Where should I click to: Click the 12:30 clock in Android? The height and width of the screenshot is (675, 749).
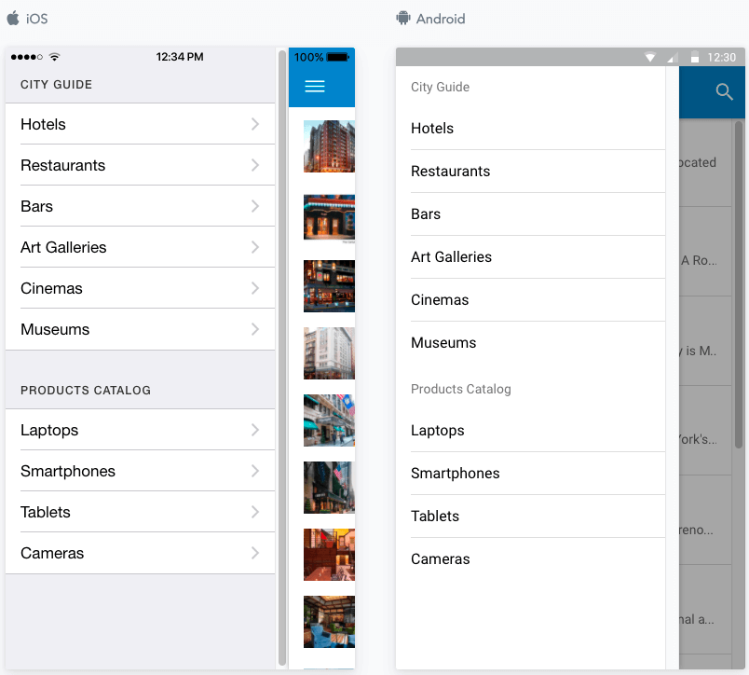click(x=721, y=58)
